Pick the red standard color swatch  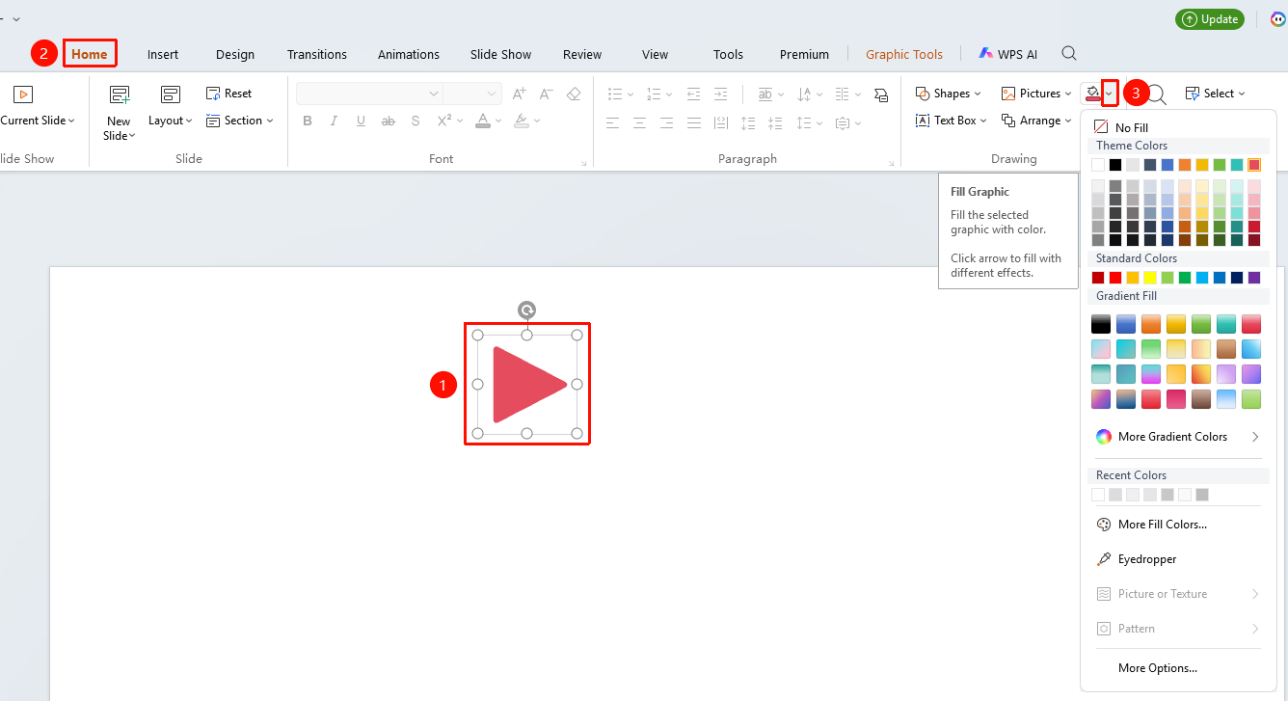pos(1115,278)
